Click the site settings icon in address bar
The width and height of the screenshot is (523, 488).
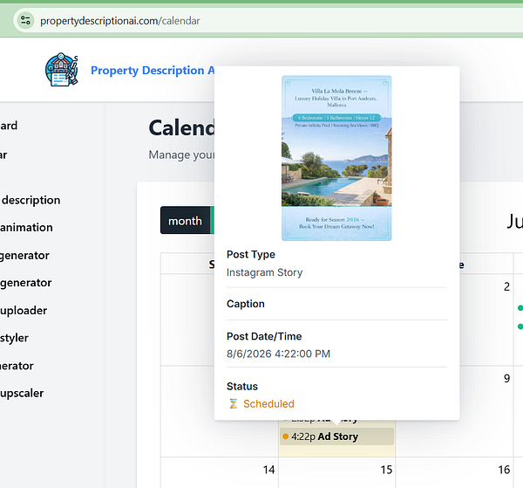point(25,20)
